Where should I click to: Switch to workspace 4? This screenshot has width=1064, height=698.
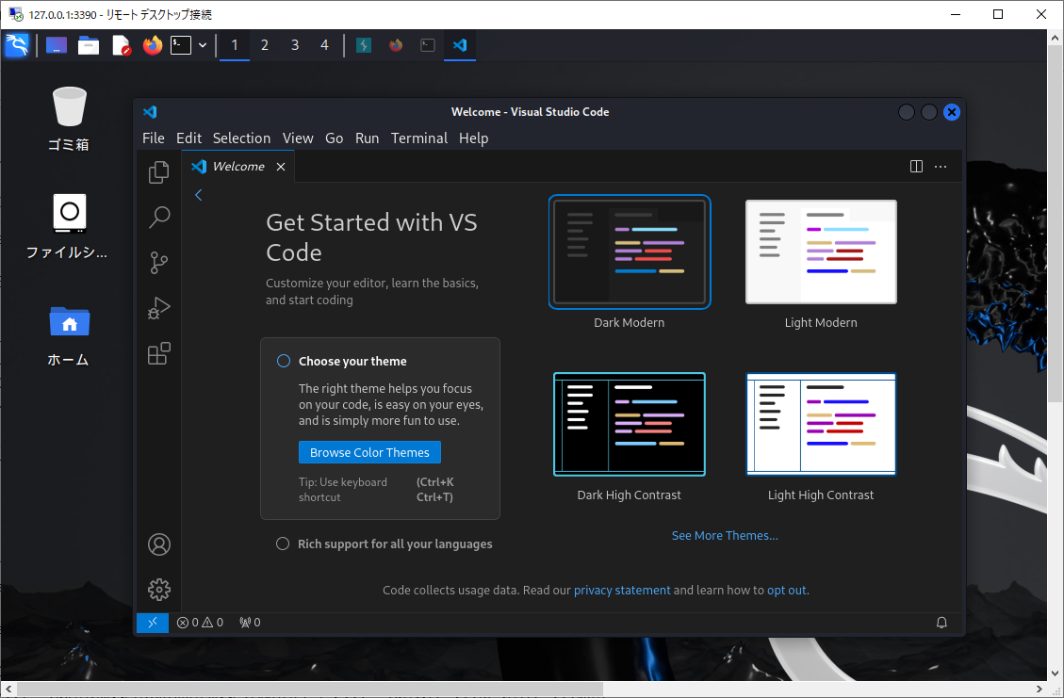(x=324, y=45)
